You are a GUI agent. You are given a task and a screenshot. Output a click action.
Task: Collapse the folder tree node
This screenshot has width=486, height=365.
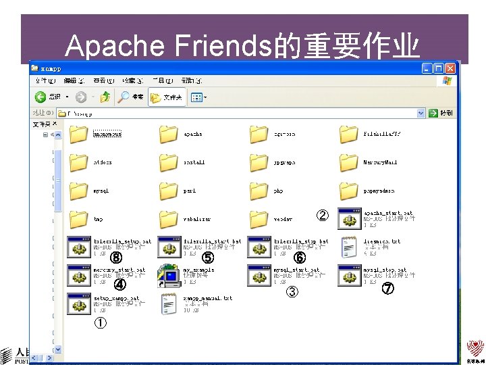45,135
